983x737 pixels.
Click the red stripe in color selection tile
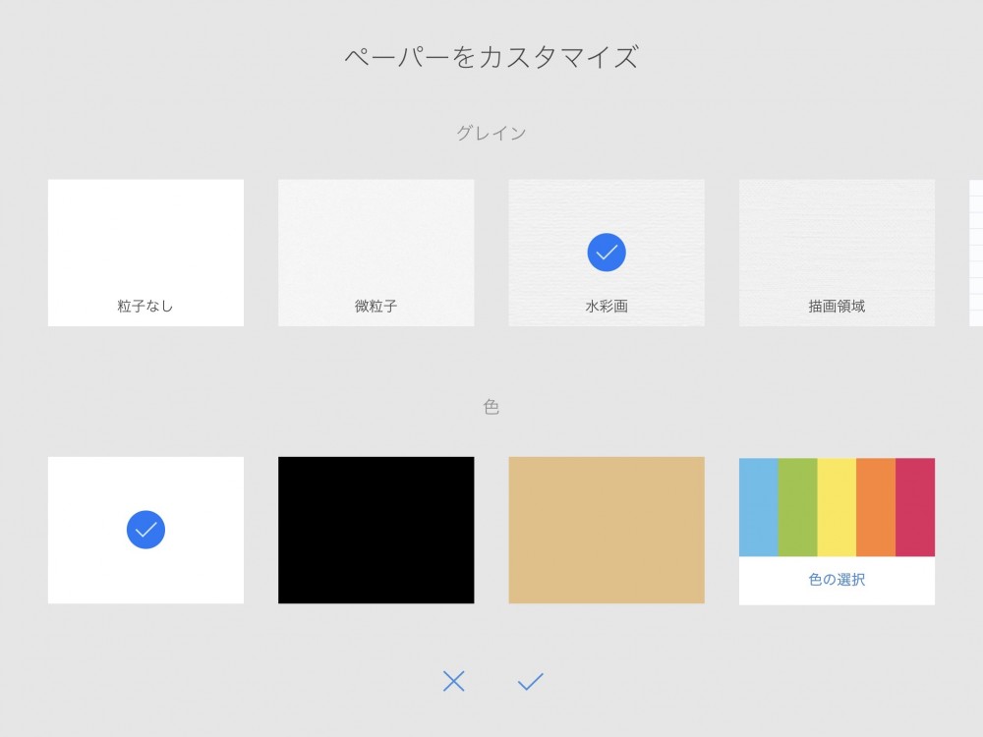pyautogui.click(x=915, y=507)
